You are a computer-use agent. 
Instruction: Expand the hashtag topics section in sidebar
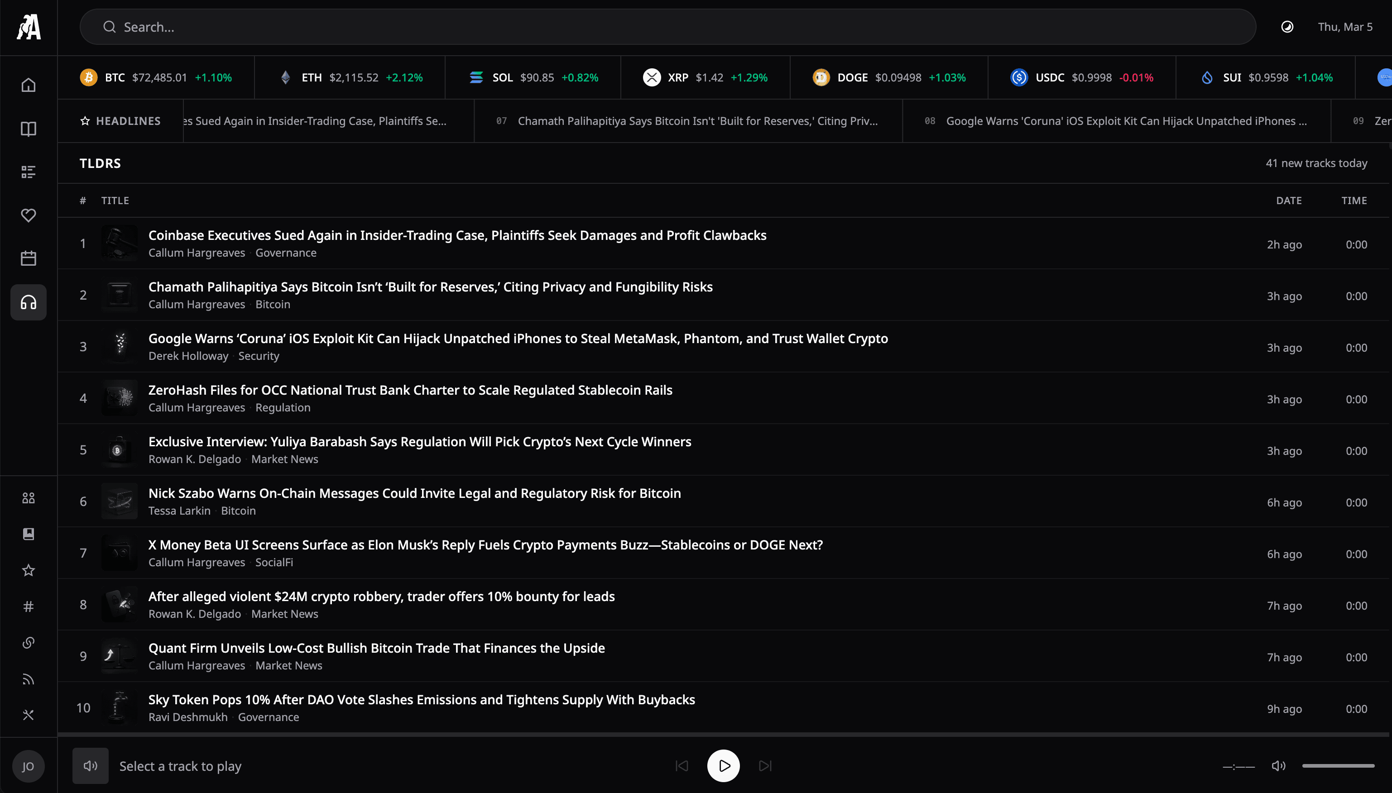tap(28, 606)
